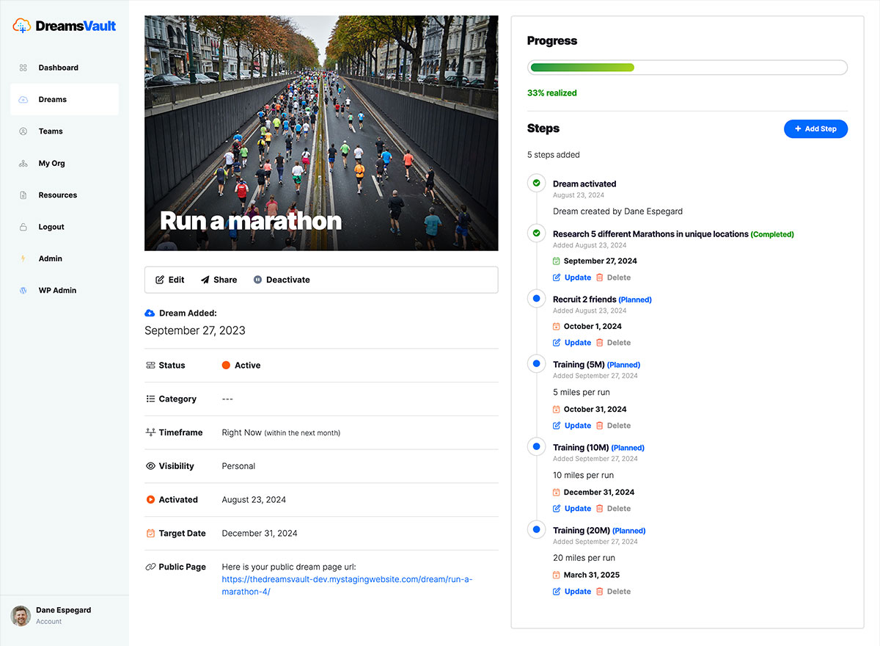Click the Teams person icon

pyautogui.click(x=23, y=131)
